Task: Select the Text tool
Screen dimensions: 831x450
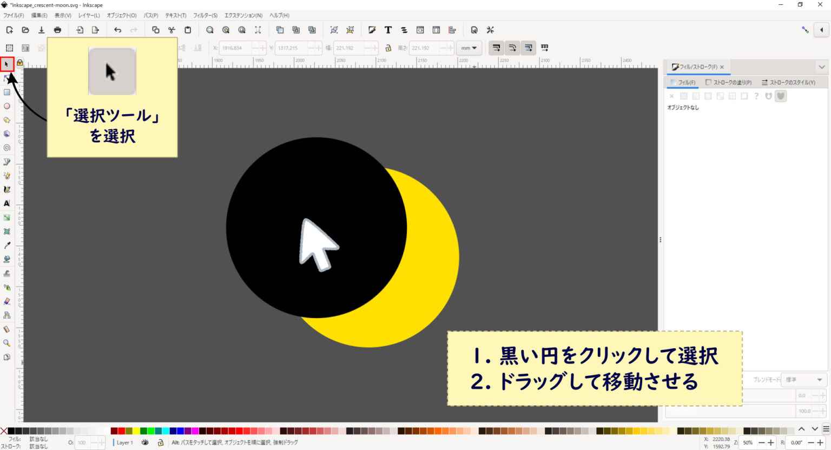Action: click(x=7, y=203)
